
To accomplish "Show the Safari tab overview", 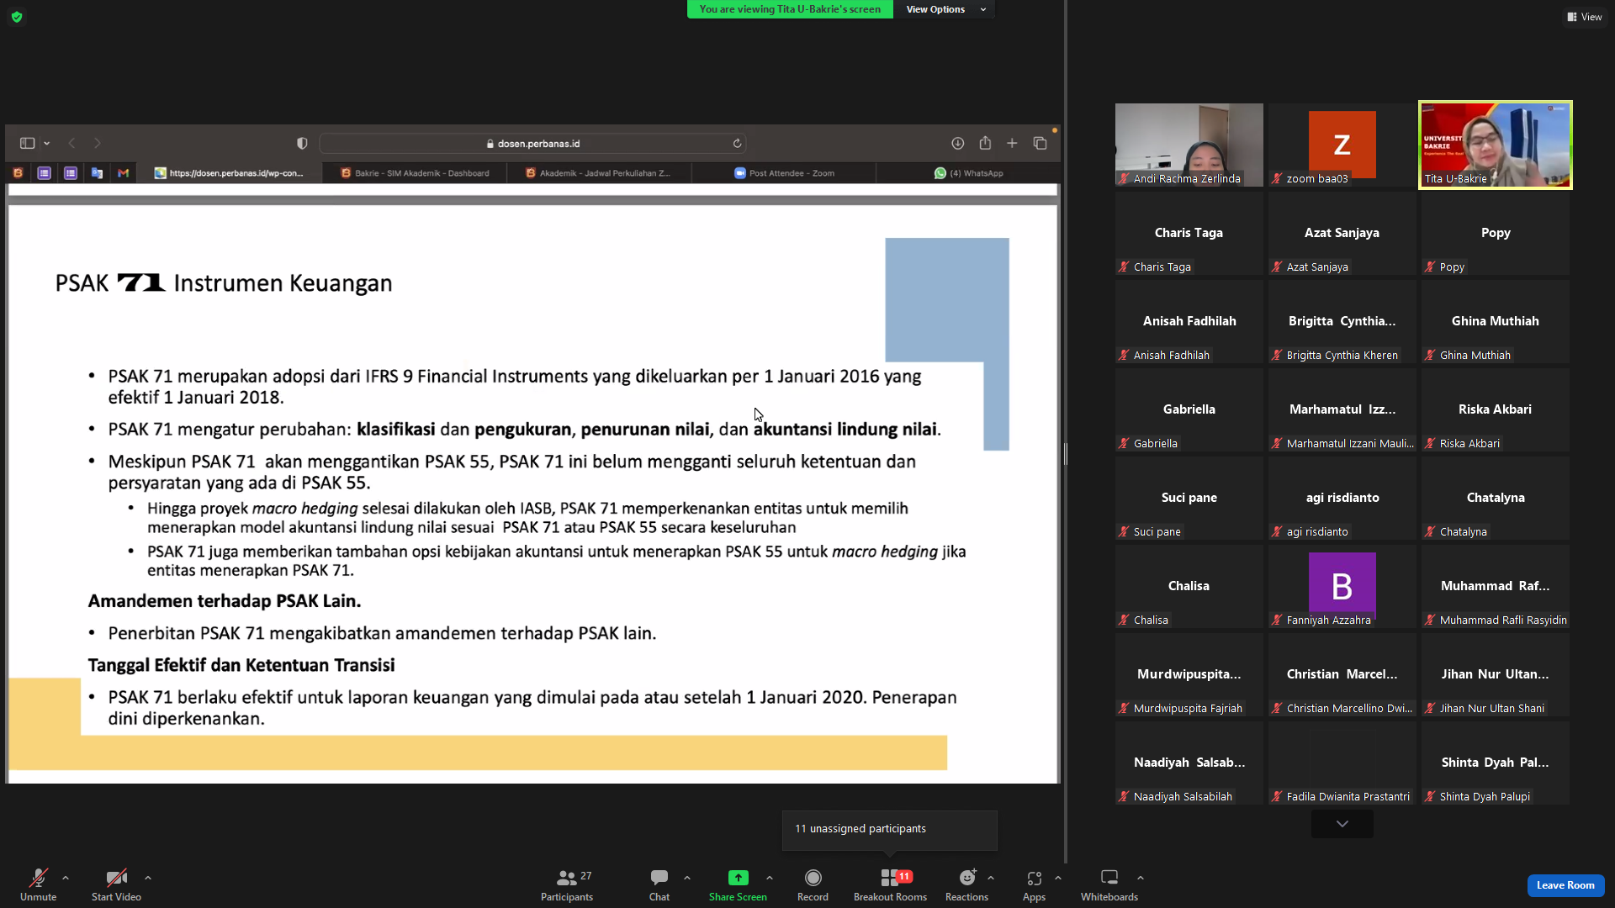I will (x=1040, y=144).
